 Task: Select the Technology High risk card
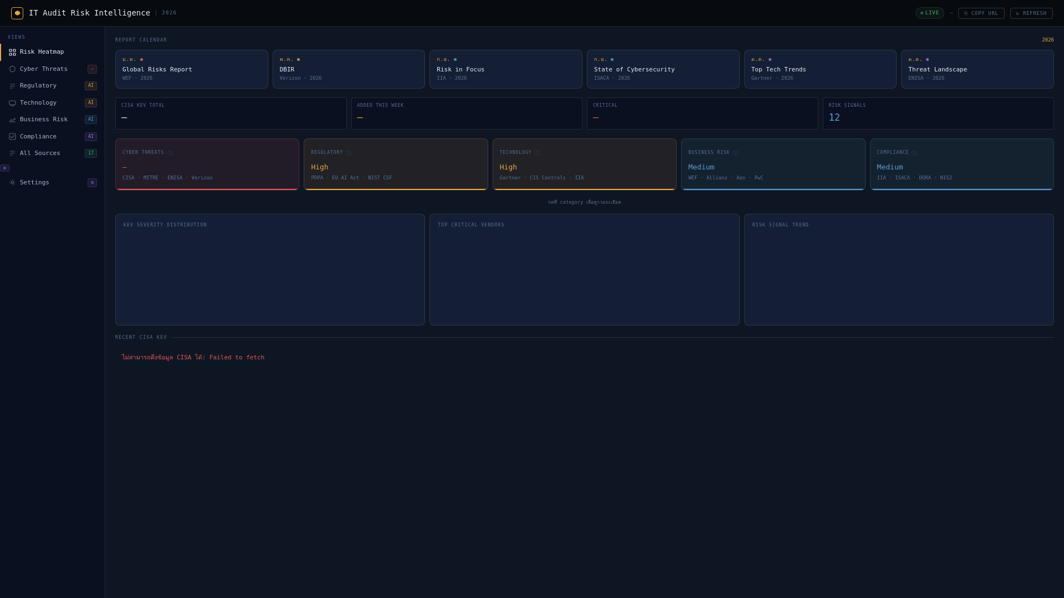585,164
